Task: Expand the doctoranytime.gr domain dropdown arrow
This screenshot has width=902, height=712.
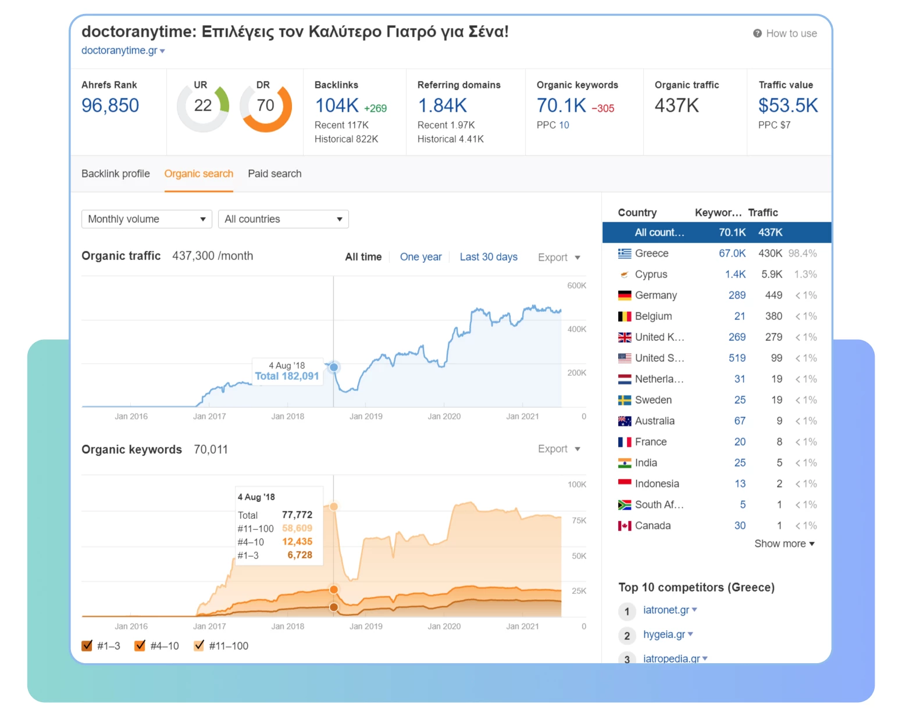Action: click(x=162, y=51)
